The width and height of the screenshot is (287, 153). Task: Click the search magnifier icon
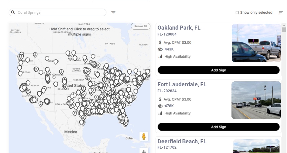tap(13, 12)
